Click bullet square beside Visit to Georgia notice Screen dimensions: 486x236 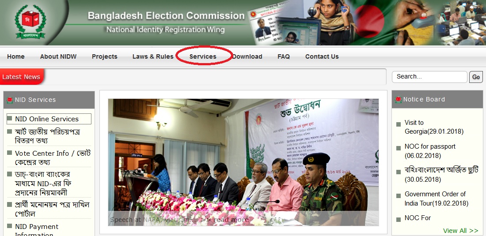tap(399, 125)
